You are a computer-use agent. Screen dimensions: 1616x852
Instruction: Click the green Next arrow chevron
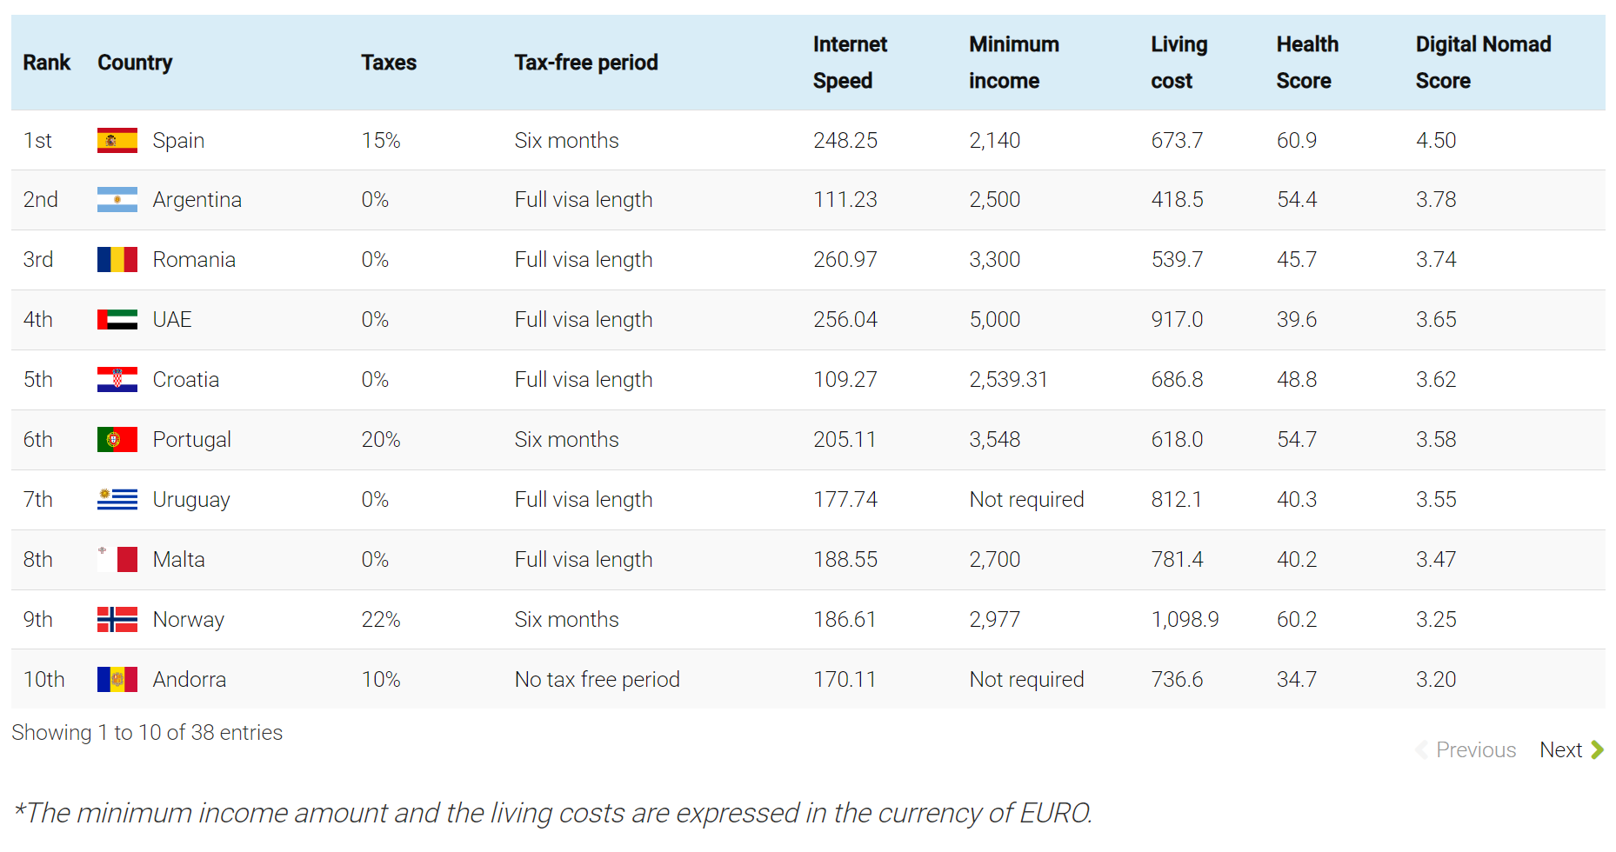pyautogui.click(x=1598, y=750)
